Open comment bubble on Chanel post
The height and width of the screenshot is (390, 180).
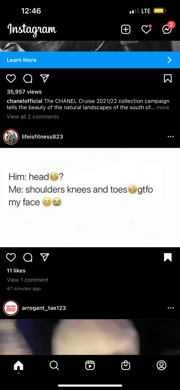[x=28, y=79]
